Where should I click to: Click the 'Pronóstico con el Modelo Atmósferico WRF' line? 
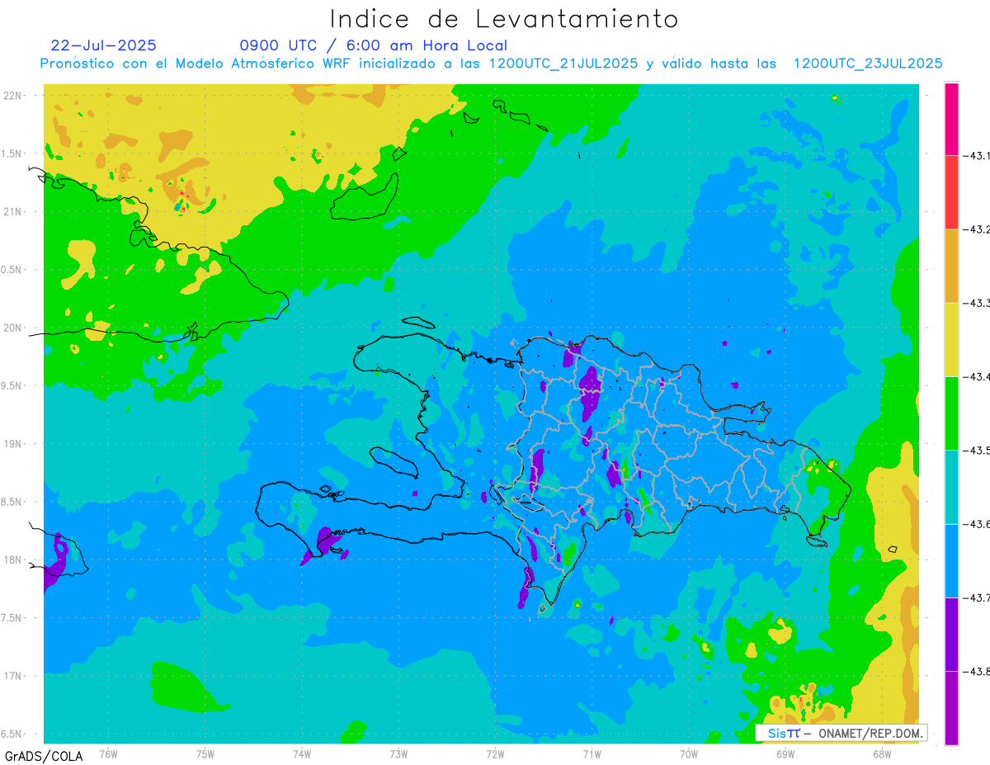click(491, 64)
